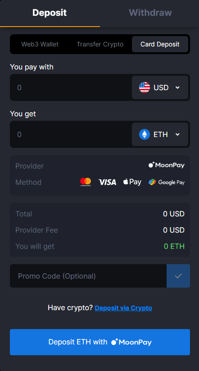Switch to the Withdraw tab
This screenshot has width=199, height=371.
[150, 13]
